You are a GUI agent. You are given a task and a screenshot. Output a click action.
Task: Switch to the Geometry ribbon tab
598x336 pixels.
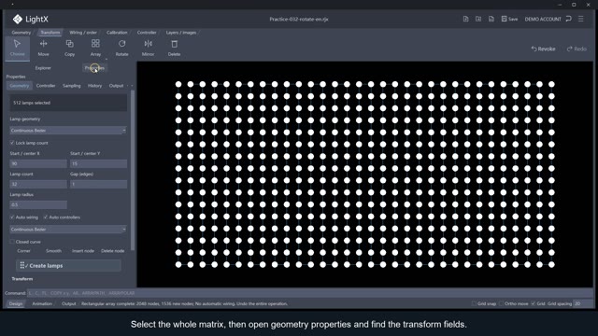(x=21, y=33)
